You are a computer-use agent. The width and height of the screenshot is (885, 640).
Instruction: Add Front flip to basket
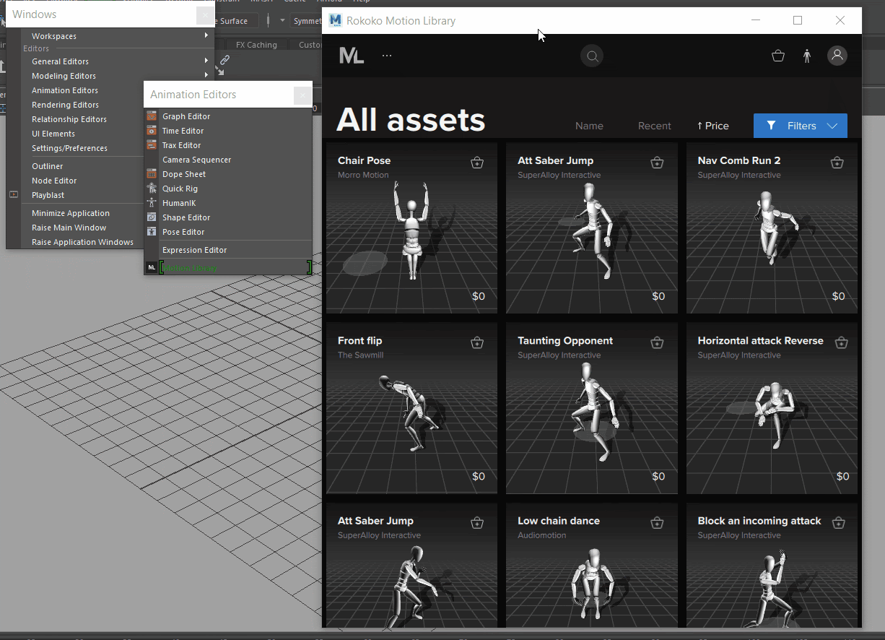pyautogui.click(x=476, y=342)
